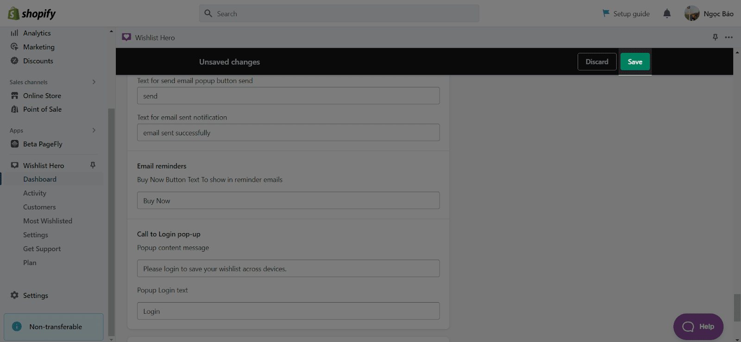Image resolution: width=741 pixels, height=342 pixels.
Task: Open the Plan submenu item
Action: coord(30,263)
